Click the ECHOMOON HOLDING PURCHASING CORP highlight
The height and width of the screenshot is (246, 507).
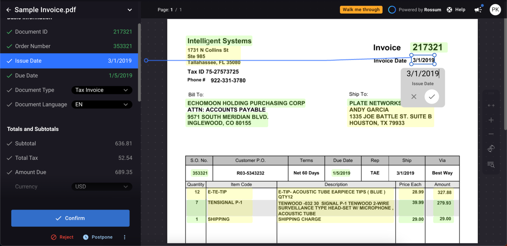coord(246,103)
